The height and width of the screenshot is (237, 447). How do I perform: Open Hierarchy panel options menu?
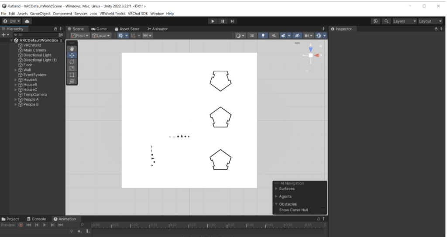[x=60, y=29]
